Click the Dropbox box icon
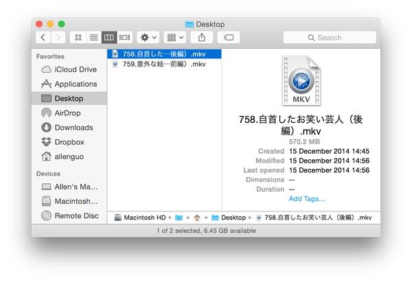Image resolution: width=412 pixels, height=282 pixels. click(x=46, y=142)
